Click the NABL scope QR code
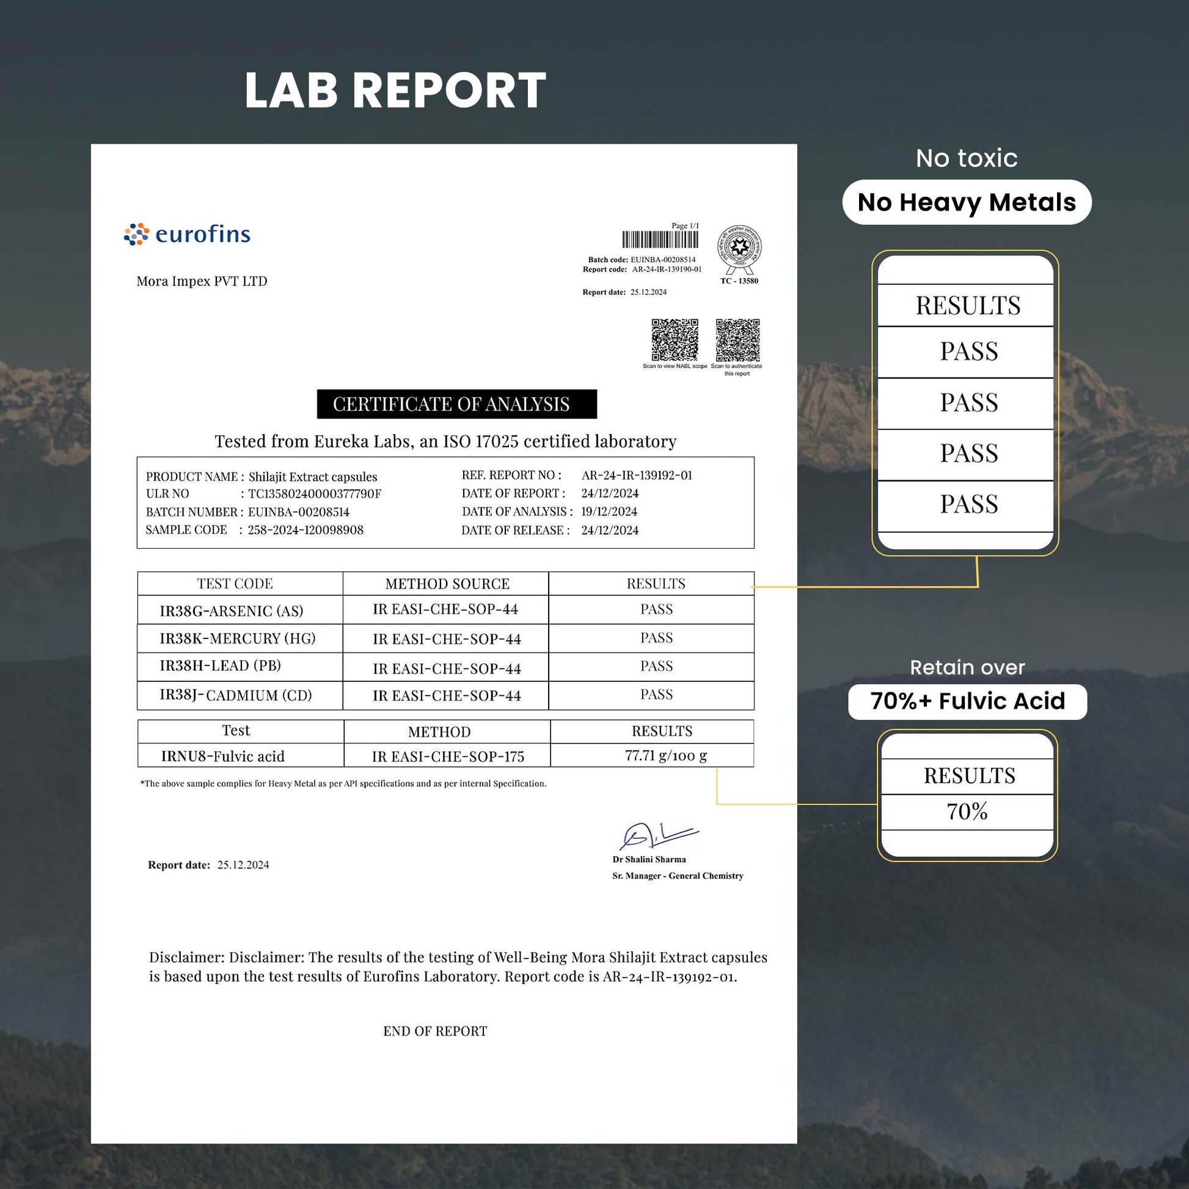Screen dimensions: 1189x1189 [675, 340]
